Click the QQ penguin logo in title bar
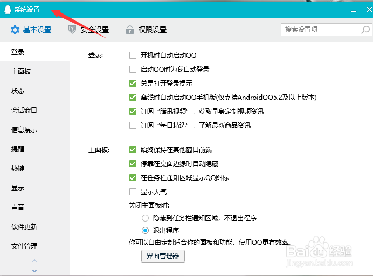Screen dimensions: 373x276 tap(8, 10)
